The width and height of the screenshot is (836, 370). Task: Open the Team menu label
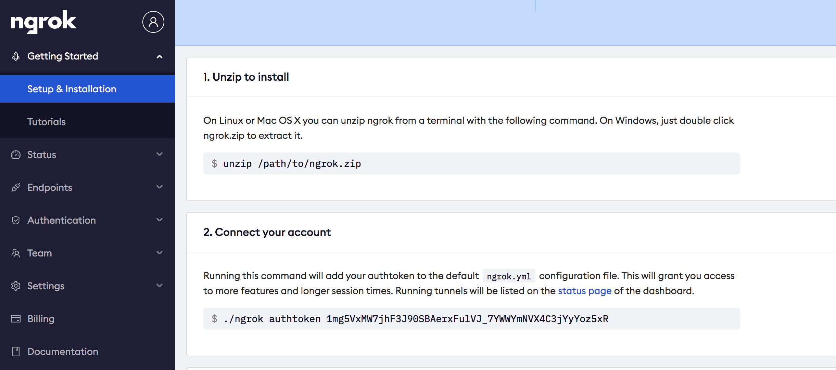point(40,253)
